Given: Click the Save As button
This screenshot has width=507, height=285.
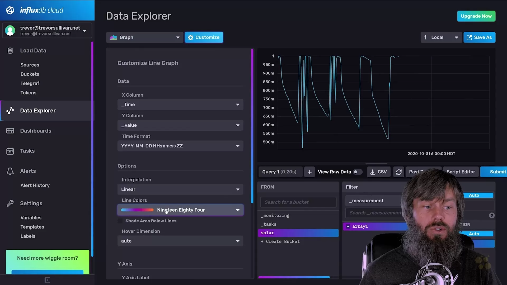Looking at the screenshot, I should point(479,37).
